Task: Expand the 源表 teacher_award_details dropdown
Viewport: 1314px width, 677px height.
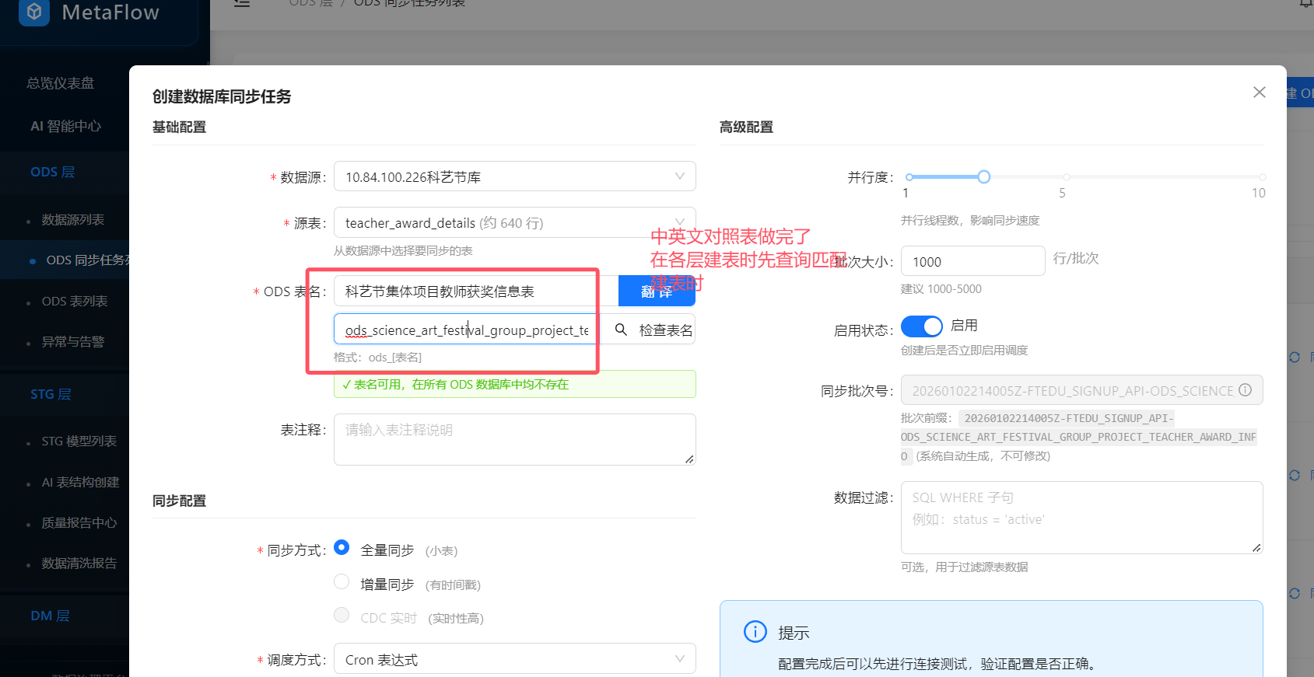Action: (514, 223)
